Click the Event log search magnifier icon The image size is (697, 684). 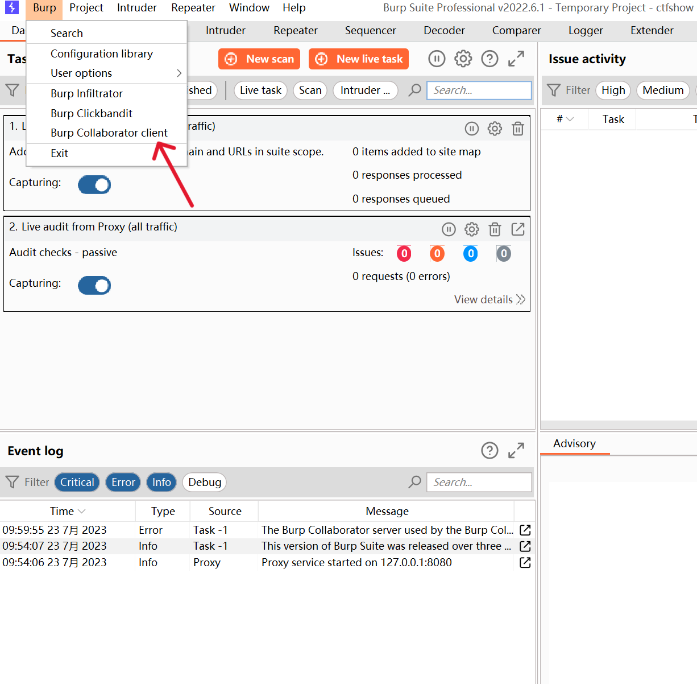415,482
